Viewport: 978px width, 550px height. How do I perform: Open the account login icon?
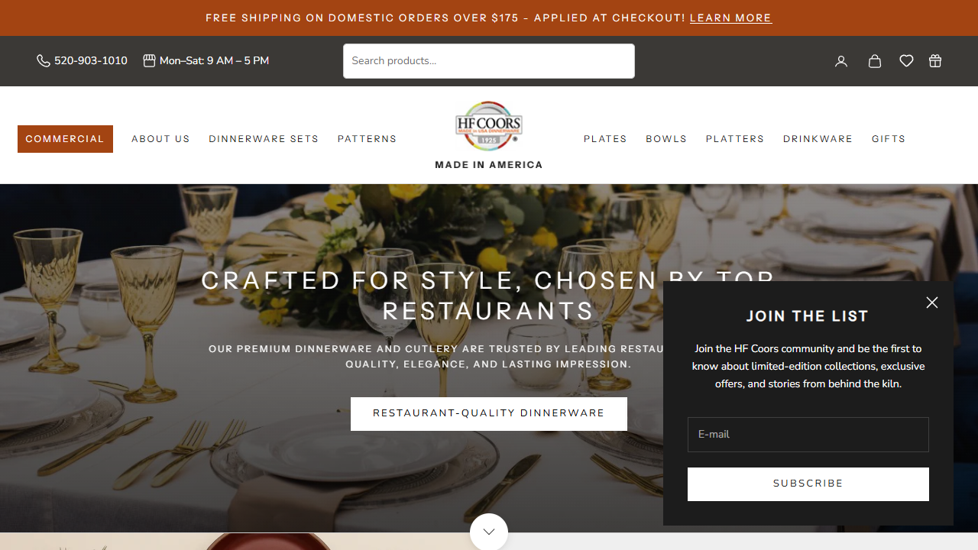coord(841,61)
